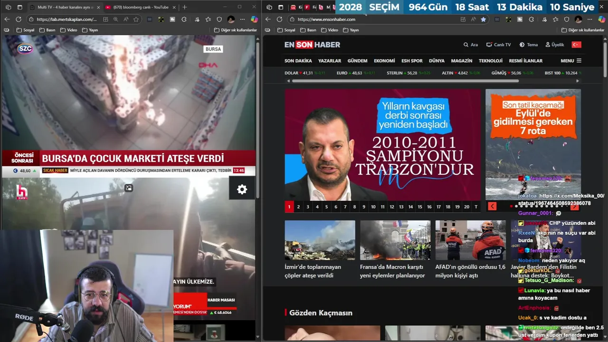
Task: Open Yayın bookmarks folder in left browser
Action: 90,30
